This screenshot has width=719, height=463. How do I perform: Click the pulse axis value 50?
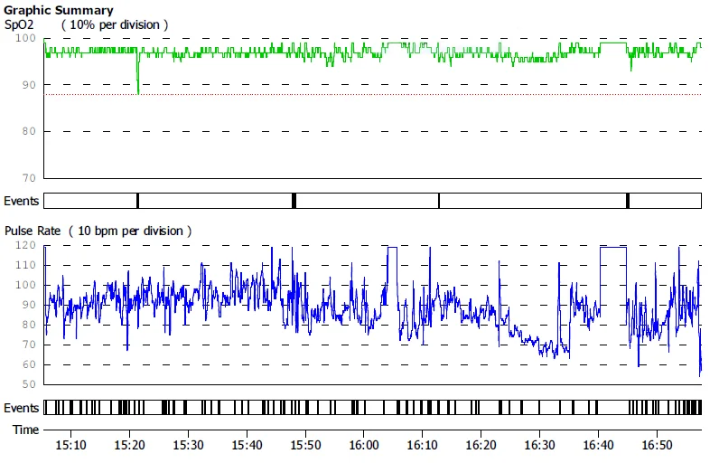pyautogui.click(x=28, y=384)
